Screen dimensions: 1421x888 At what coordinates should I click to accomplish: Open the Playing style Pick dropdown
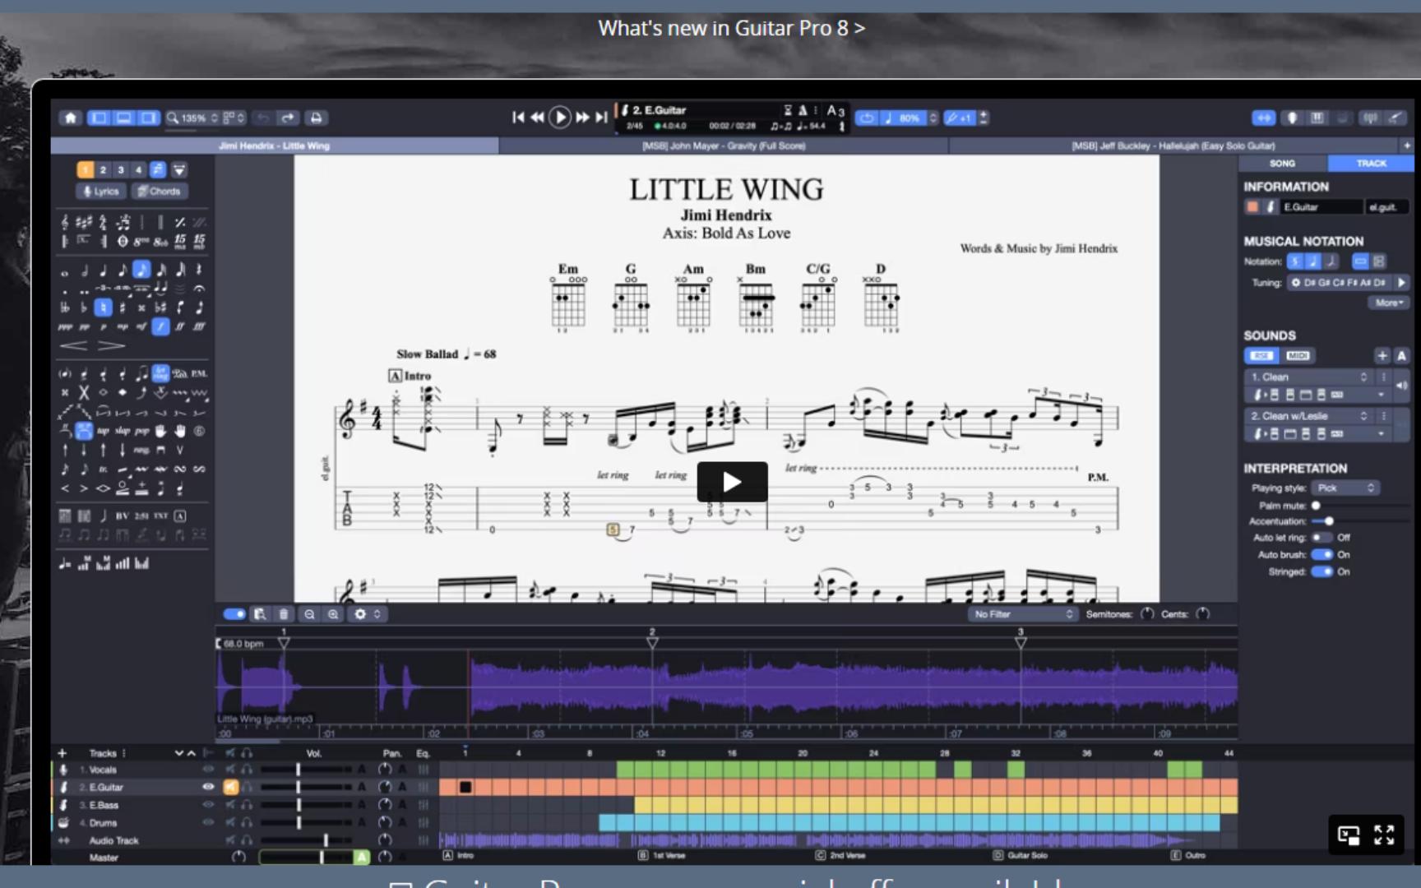pyautogui.click(x=1346, y=488)
